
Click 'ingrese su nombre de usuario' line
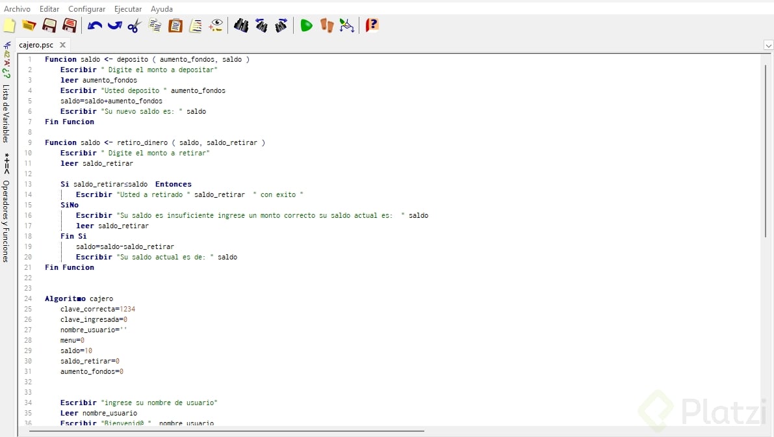point(138,403)
